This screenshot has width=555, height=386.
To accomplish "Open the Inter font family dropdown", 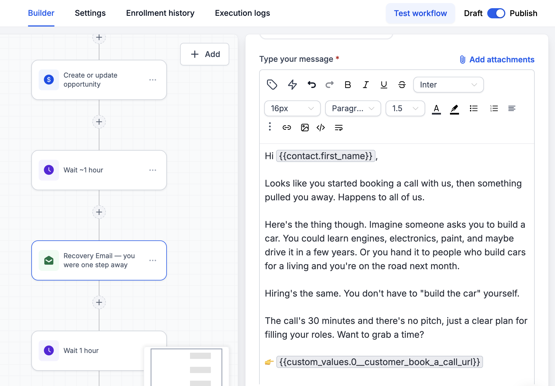I will point(448,85).
